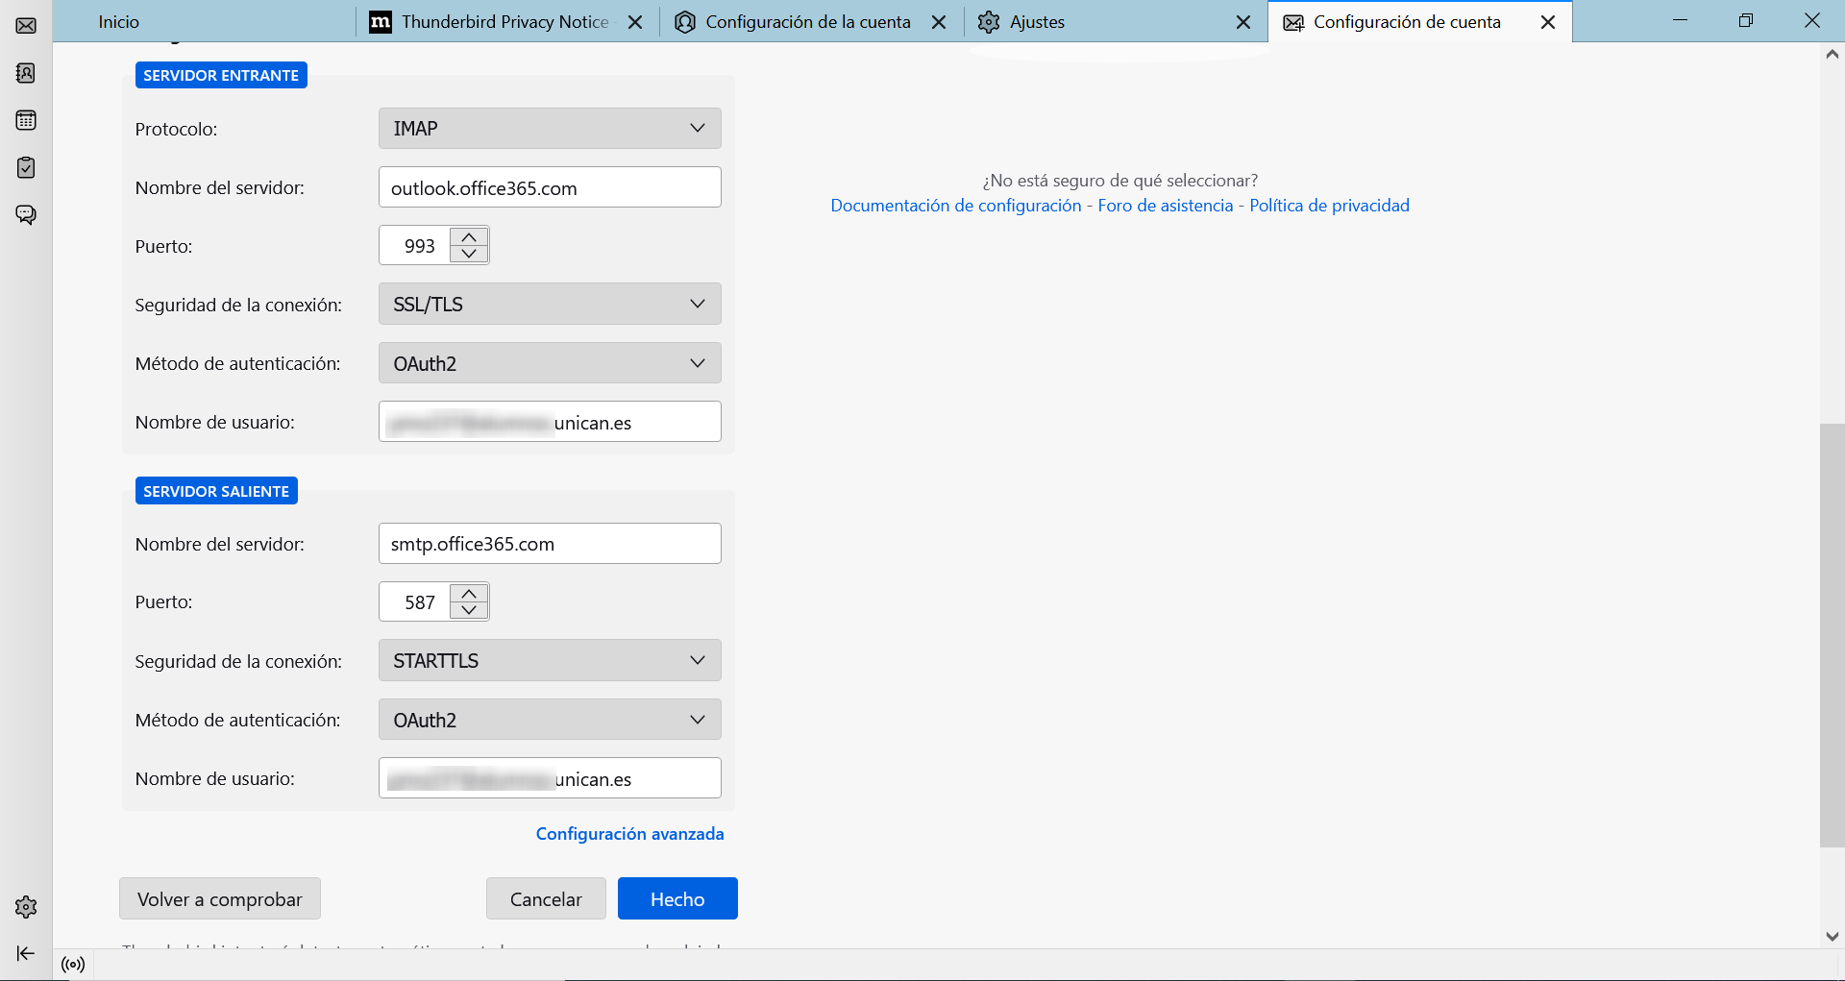Screen dimensions: 1845x981
Task: Decrease incoming port 993 with down arrow
Action: 469,254
